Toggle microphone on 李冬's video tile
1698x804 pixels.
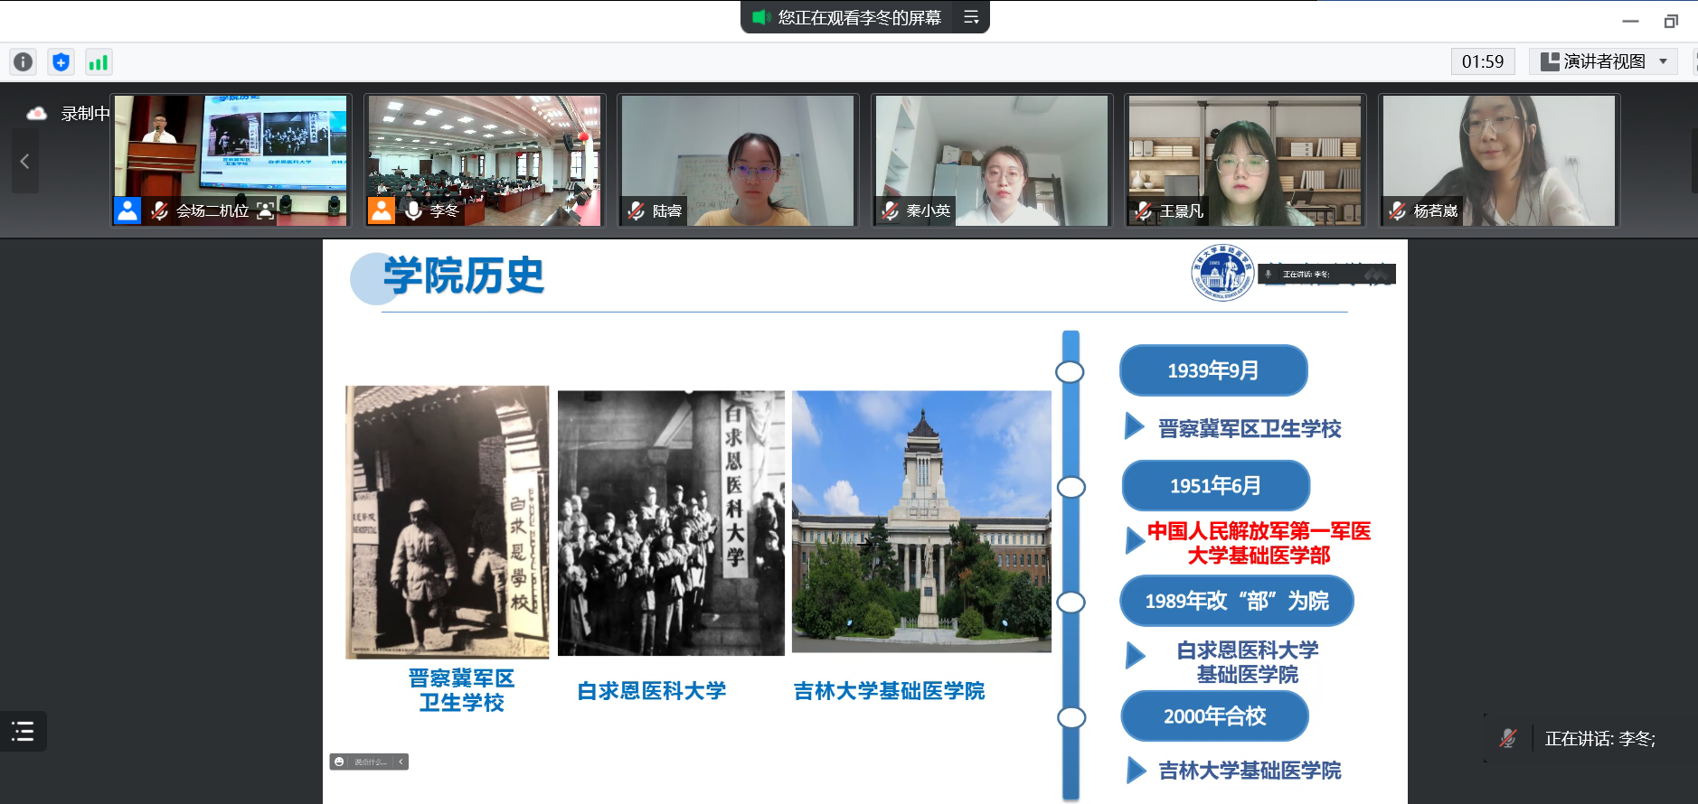tap(413, 210)
